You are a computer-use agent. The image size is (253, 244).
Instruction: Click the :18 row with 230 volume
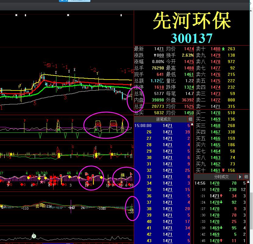[220, 189]
